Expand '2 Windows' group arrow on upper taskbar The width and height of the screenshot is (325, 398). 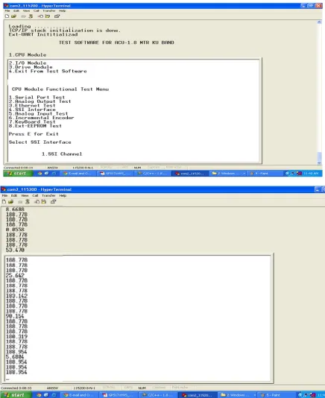(244, 174)
